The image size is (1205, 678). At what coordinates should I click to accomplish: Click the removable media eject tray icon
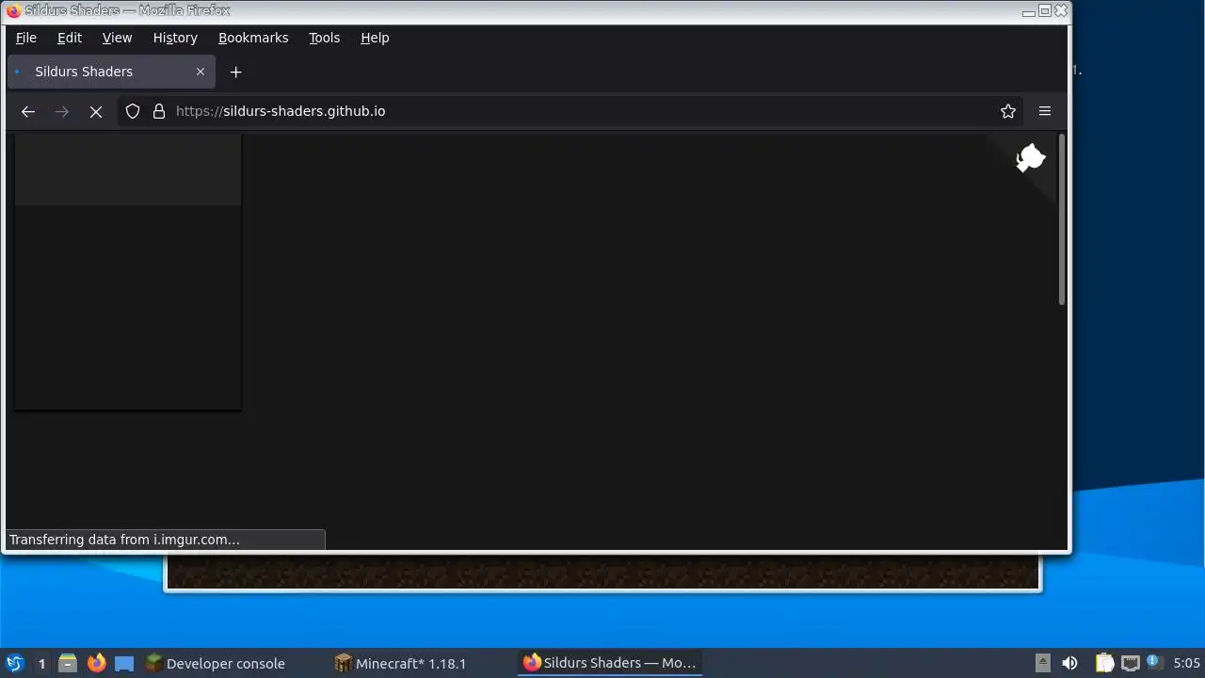tap(1042, 664)
